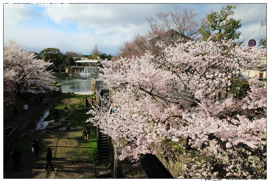270x182 pixels.
Task: Click the white car parked at right
Action: [261, 82]
